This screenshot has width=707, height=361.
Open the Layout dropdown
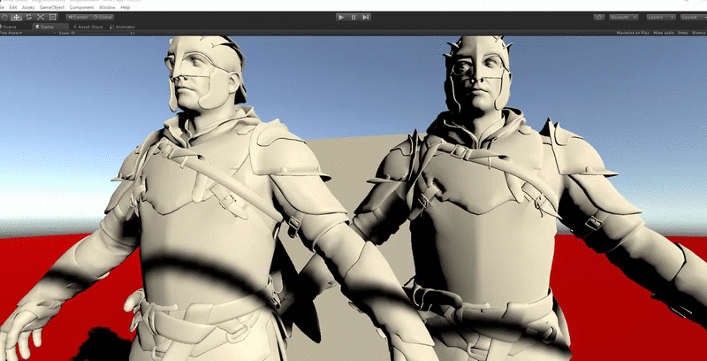[x=693, y=17]
